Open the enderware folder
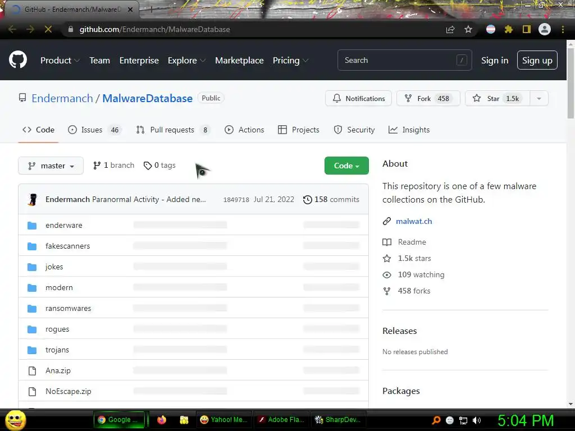 (x=64, y=225)
